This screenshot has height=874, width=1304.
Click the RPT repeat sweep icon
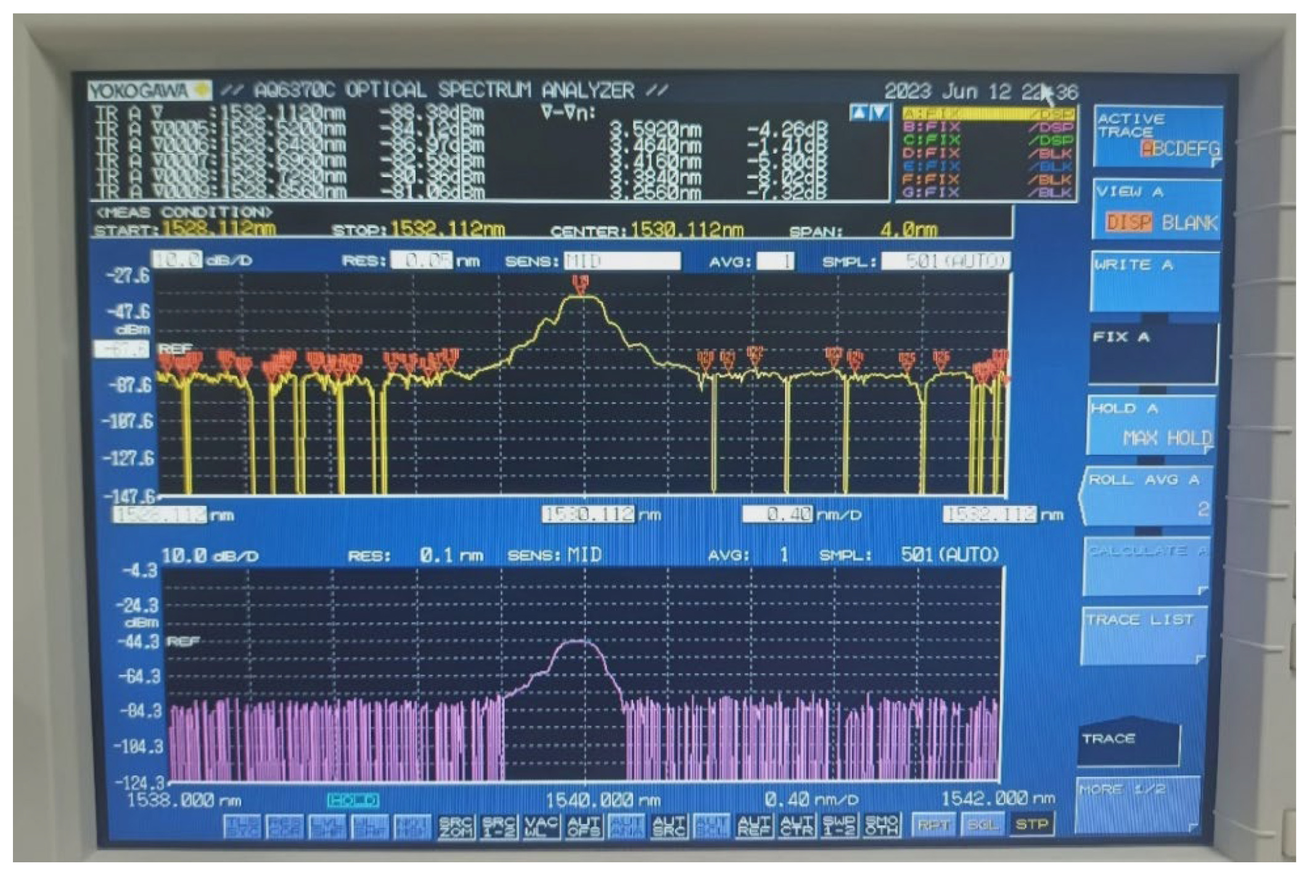[x=933, y=825]
